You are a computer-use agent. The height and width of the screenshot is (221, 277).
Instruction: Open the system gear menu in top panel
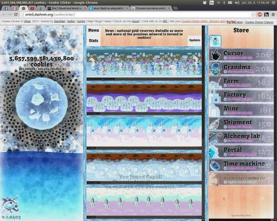pyautogui.click(x=274, y=3)
